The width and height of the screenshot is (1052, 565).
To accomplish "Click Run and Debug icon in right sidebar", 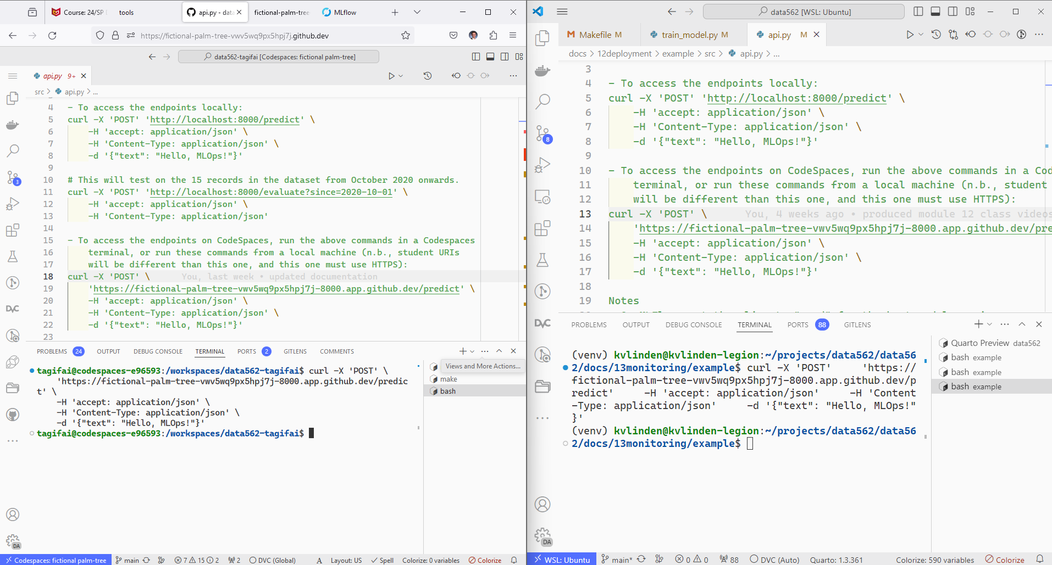I will point(542,165).
